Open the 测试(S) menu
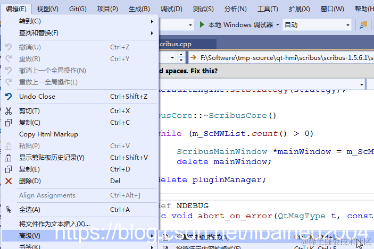Image resolution: width=374 pixels, height=249 pixels. [x=203, y=9]
